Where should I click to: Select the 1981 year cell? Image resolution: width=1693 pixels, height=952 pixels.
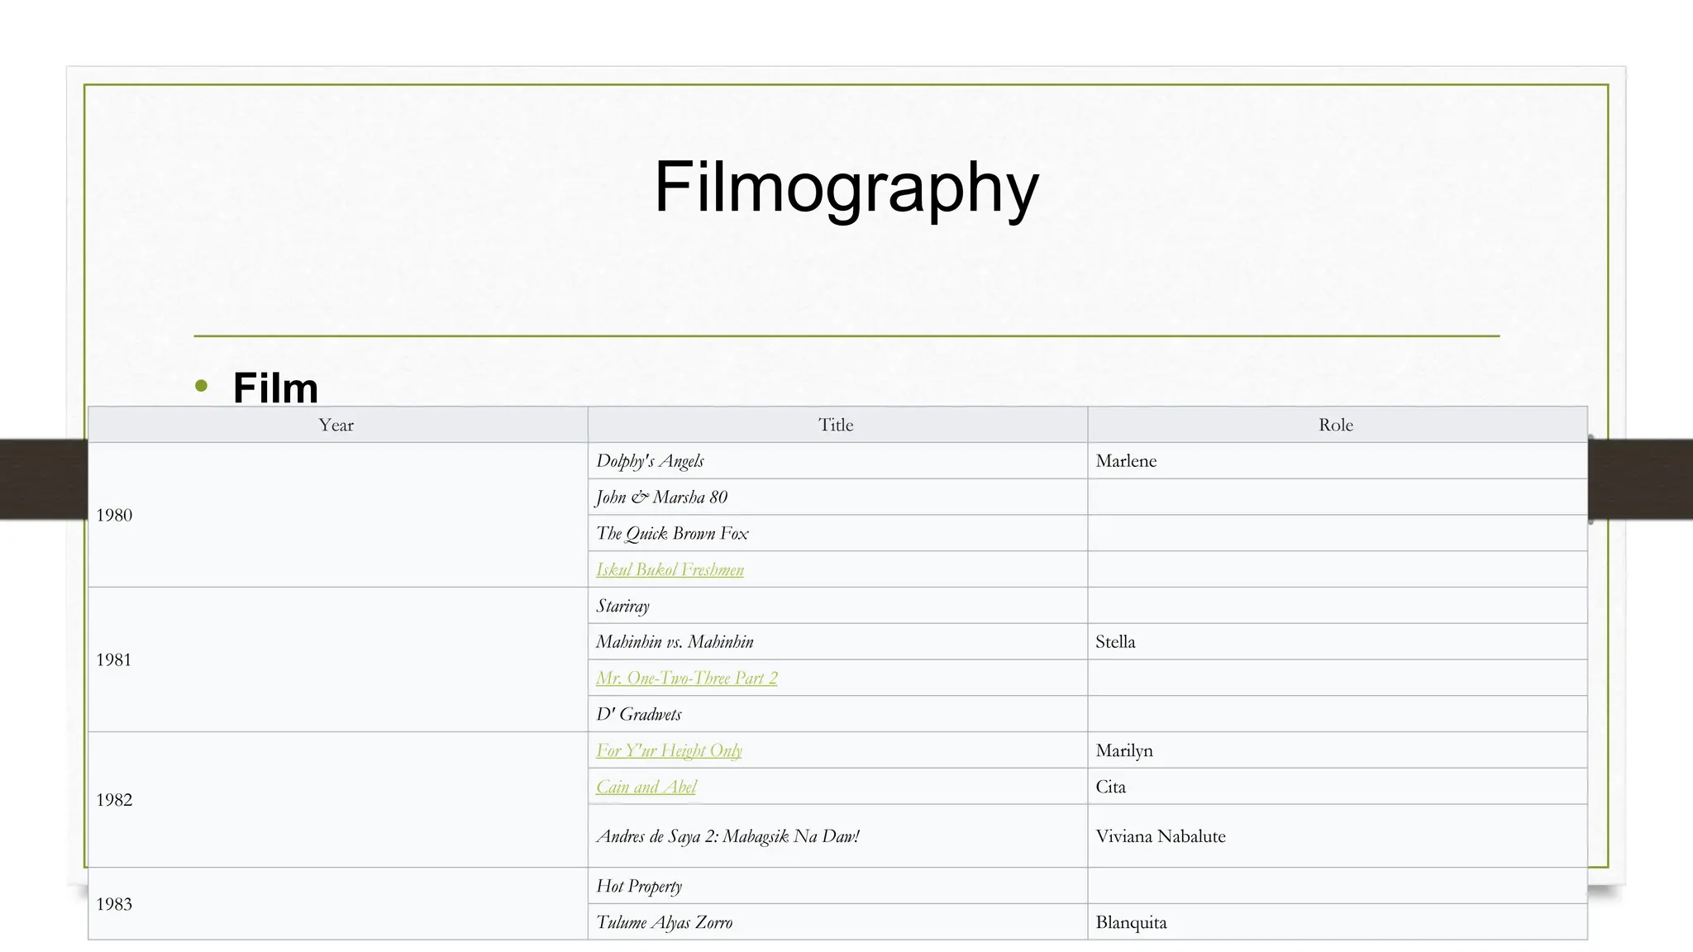pyautogui.click(x=114, y=659)
